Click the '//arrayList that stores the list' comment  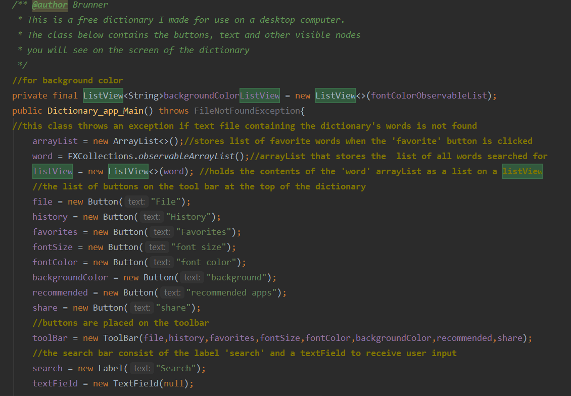click(399, 156)
